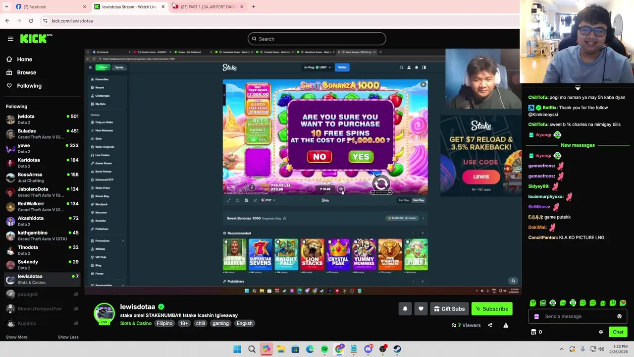Subscribe to lewisdotaa
The height and width of the screenshot is (357, 634).
pyautogui.click(x=492, y=309)
